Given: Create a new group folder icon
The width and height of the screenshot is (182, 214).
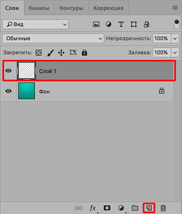Looking at the screenshot, I should pos(135,208).
